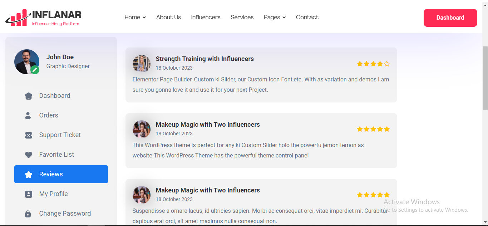Expand the Home dropdown menu
The image size is (488, 226).
pyautogui.click(x=135, y=17)
